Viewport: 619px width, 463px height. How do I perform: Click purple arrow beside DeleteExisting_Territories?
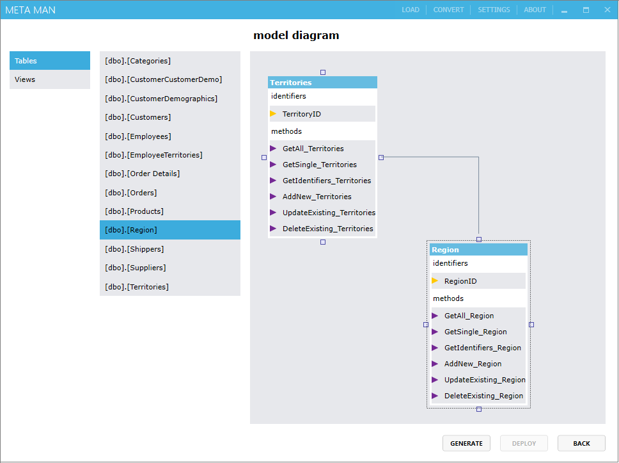273,229
